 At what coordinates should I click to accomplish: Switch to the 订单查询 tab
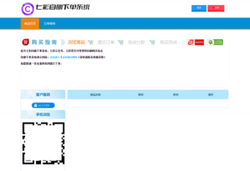coord(49,24)
